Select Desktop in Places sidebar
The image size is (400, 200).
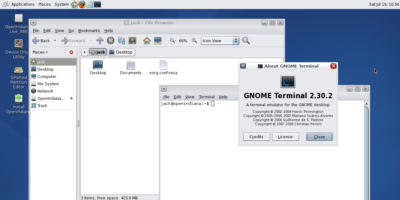53,69
